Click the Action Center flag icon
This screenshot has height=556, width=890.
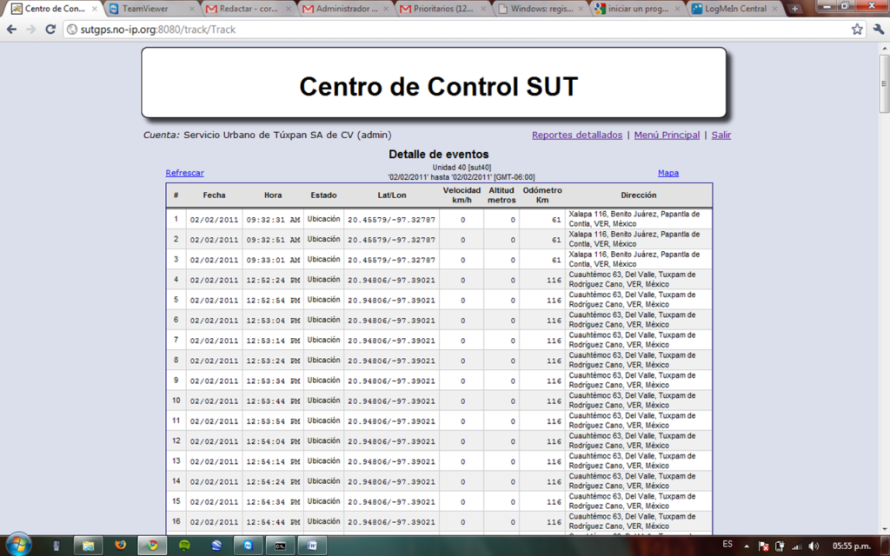[764, 546]
